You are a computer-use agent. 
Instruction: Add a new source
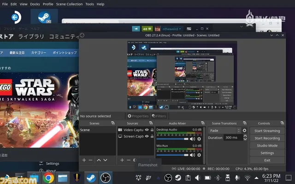pyautogui.click(x=122, y=160)
